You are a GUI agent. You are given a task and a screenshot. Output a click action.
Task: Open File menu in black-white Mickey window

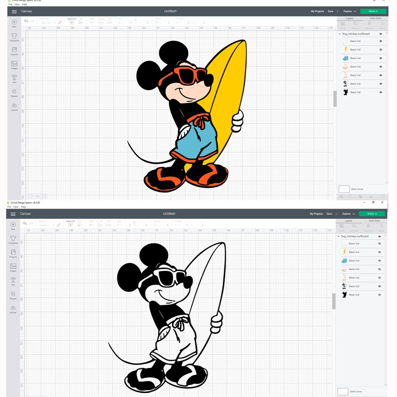tap(9, 207)
